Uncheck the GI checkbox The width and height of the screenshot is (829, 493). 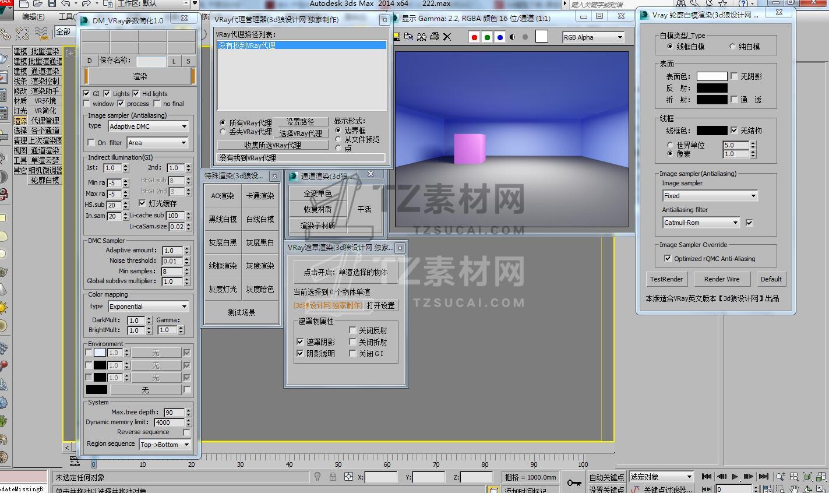tap(87, 93)
